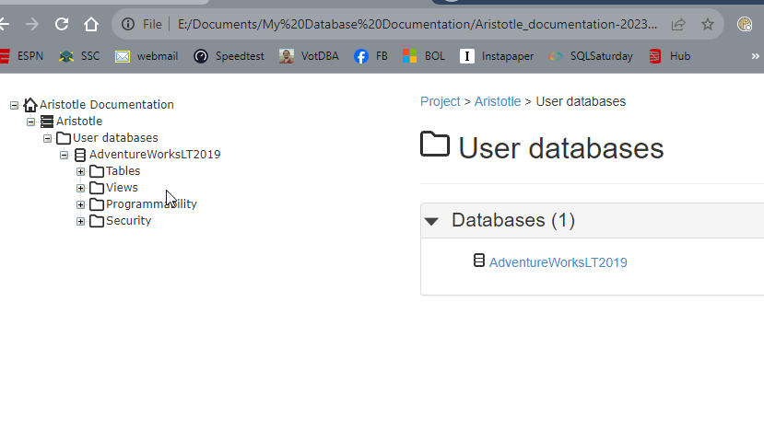Open the Speedtest bookmark
The width and height of the screenshot is (764, 441).
tap(240, 56)
